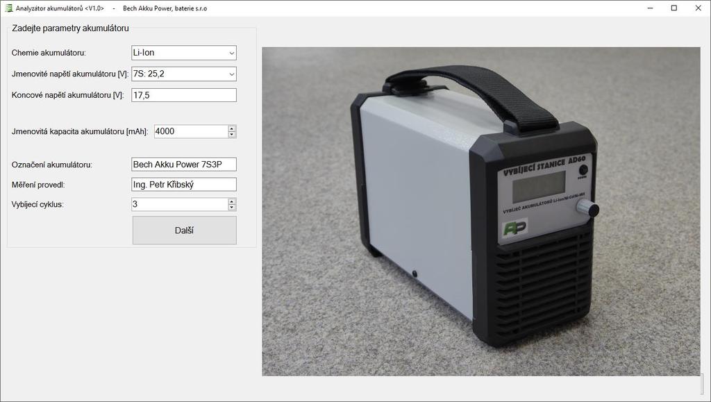Screen dimensions: 711x402
Task: Click the Koncové napětí field showing 17,5
Action: pos(183,95)
